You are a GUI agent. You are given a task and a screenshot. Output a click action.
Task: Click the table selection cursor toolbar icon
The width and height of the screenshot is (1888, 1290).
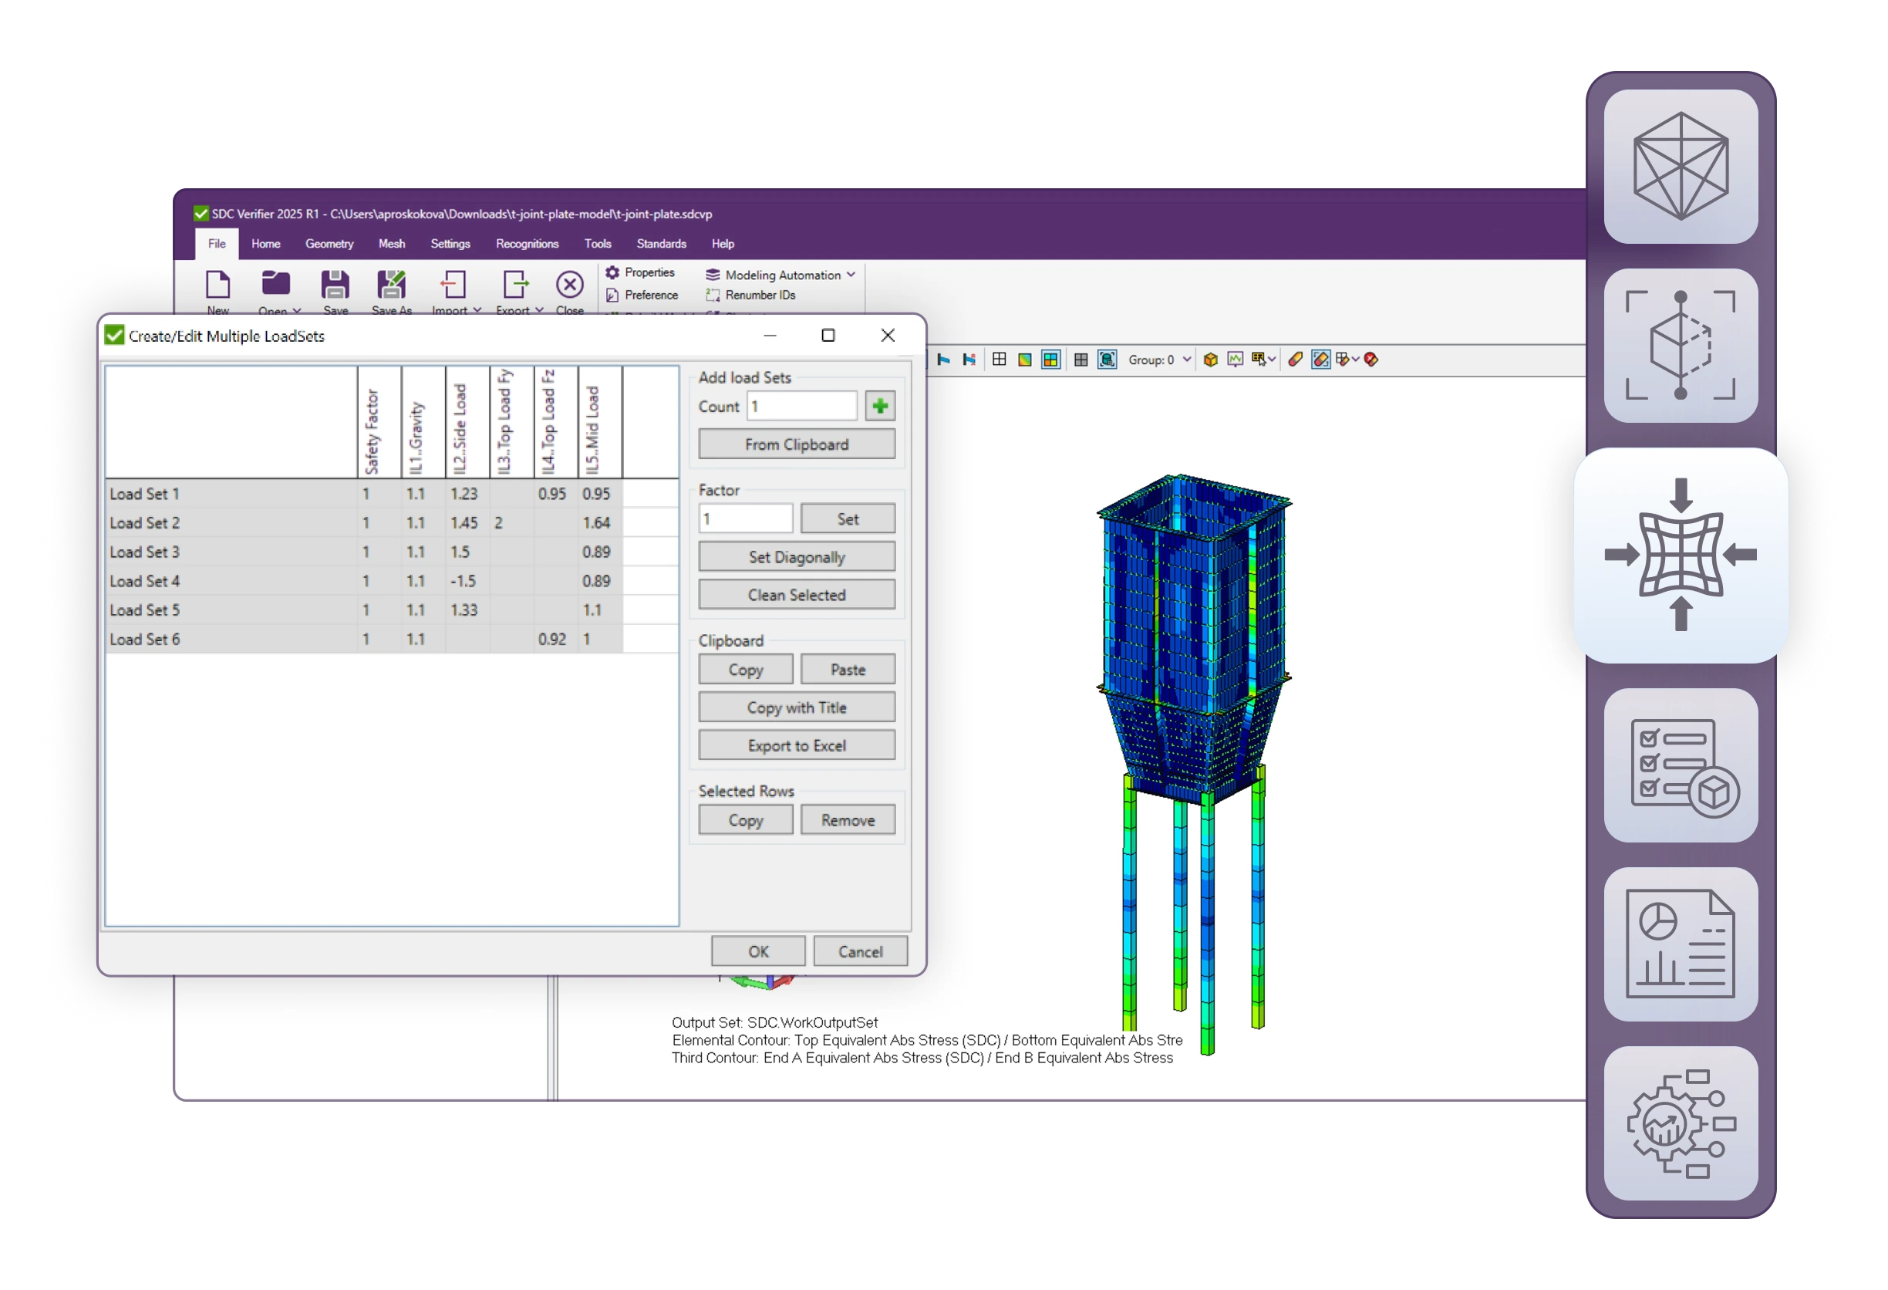pos(1259,360)
